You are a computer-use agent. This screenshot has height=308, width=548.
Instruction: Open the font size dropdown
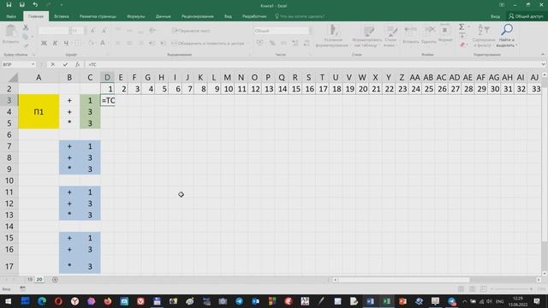84,31
